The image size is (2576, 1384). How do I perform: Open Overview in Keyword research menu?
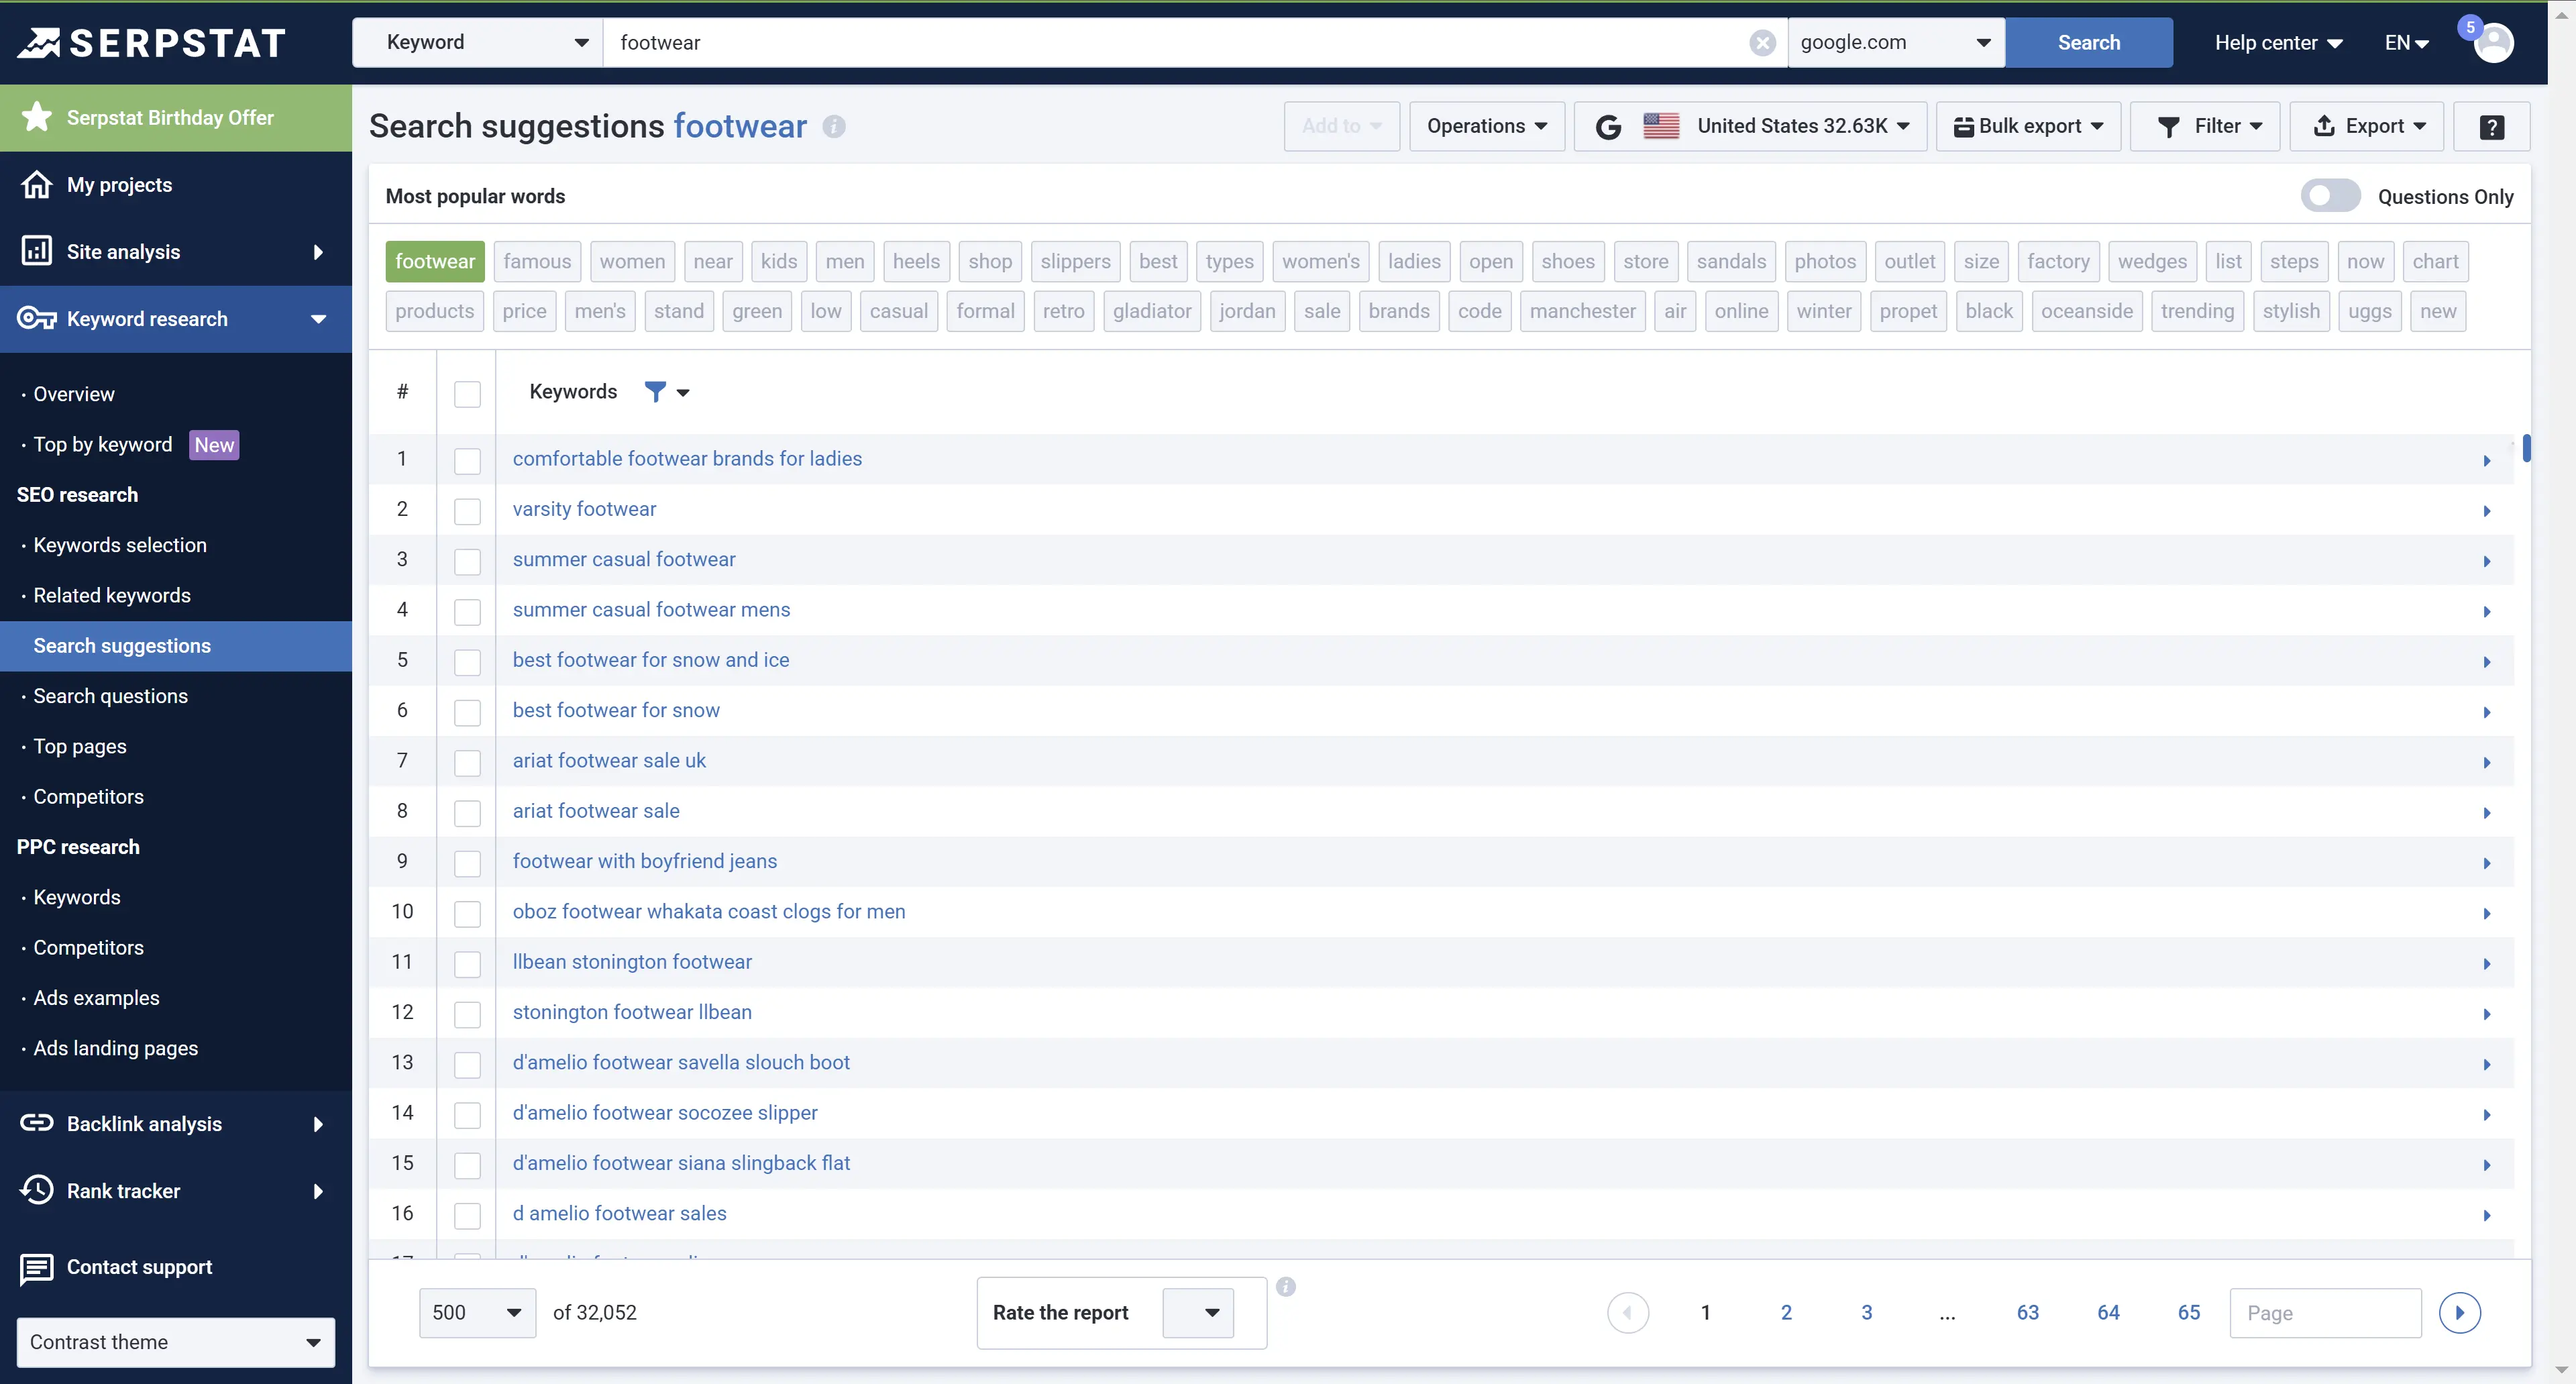[x=73, y=394]
